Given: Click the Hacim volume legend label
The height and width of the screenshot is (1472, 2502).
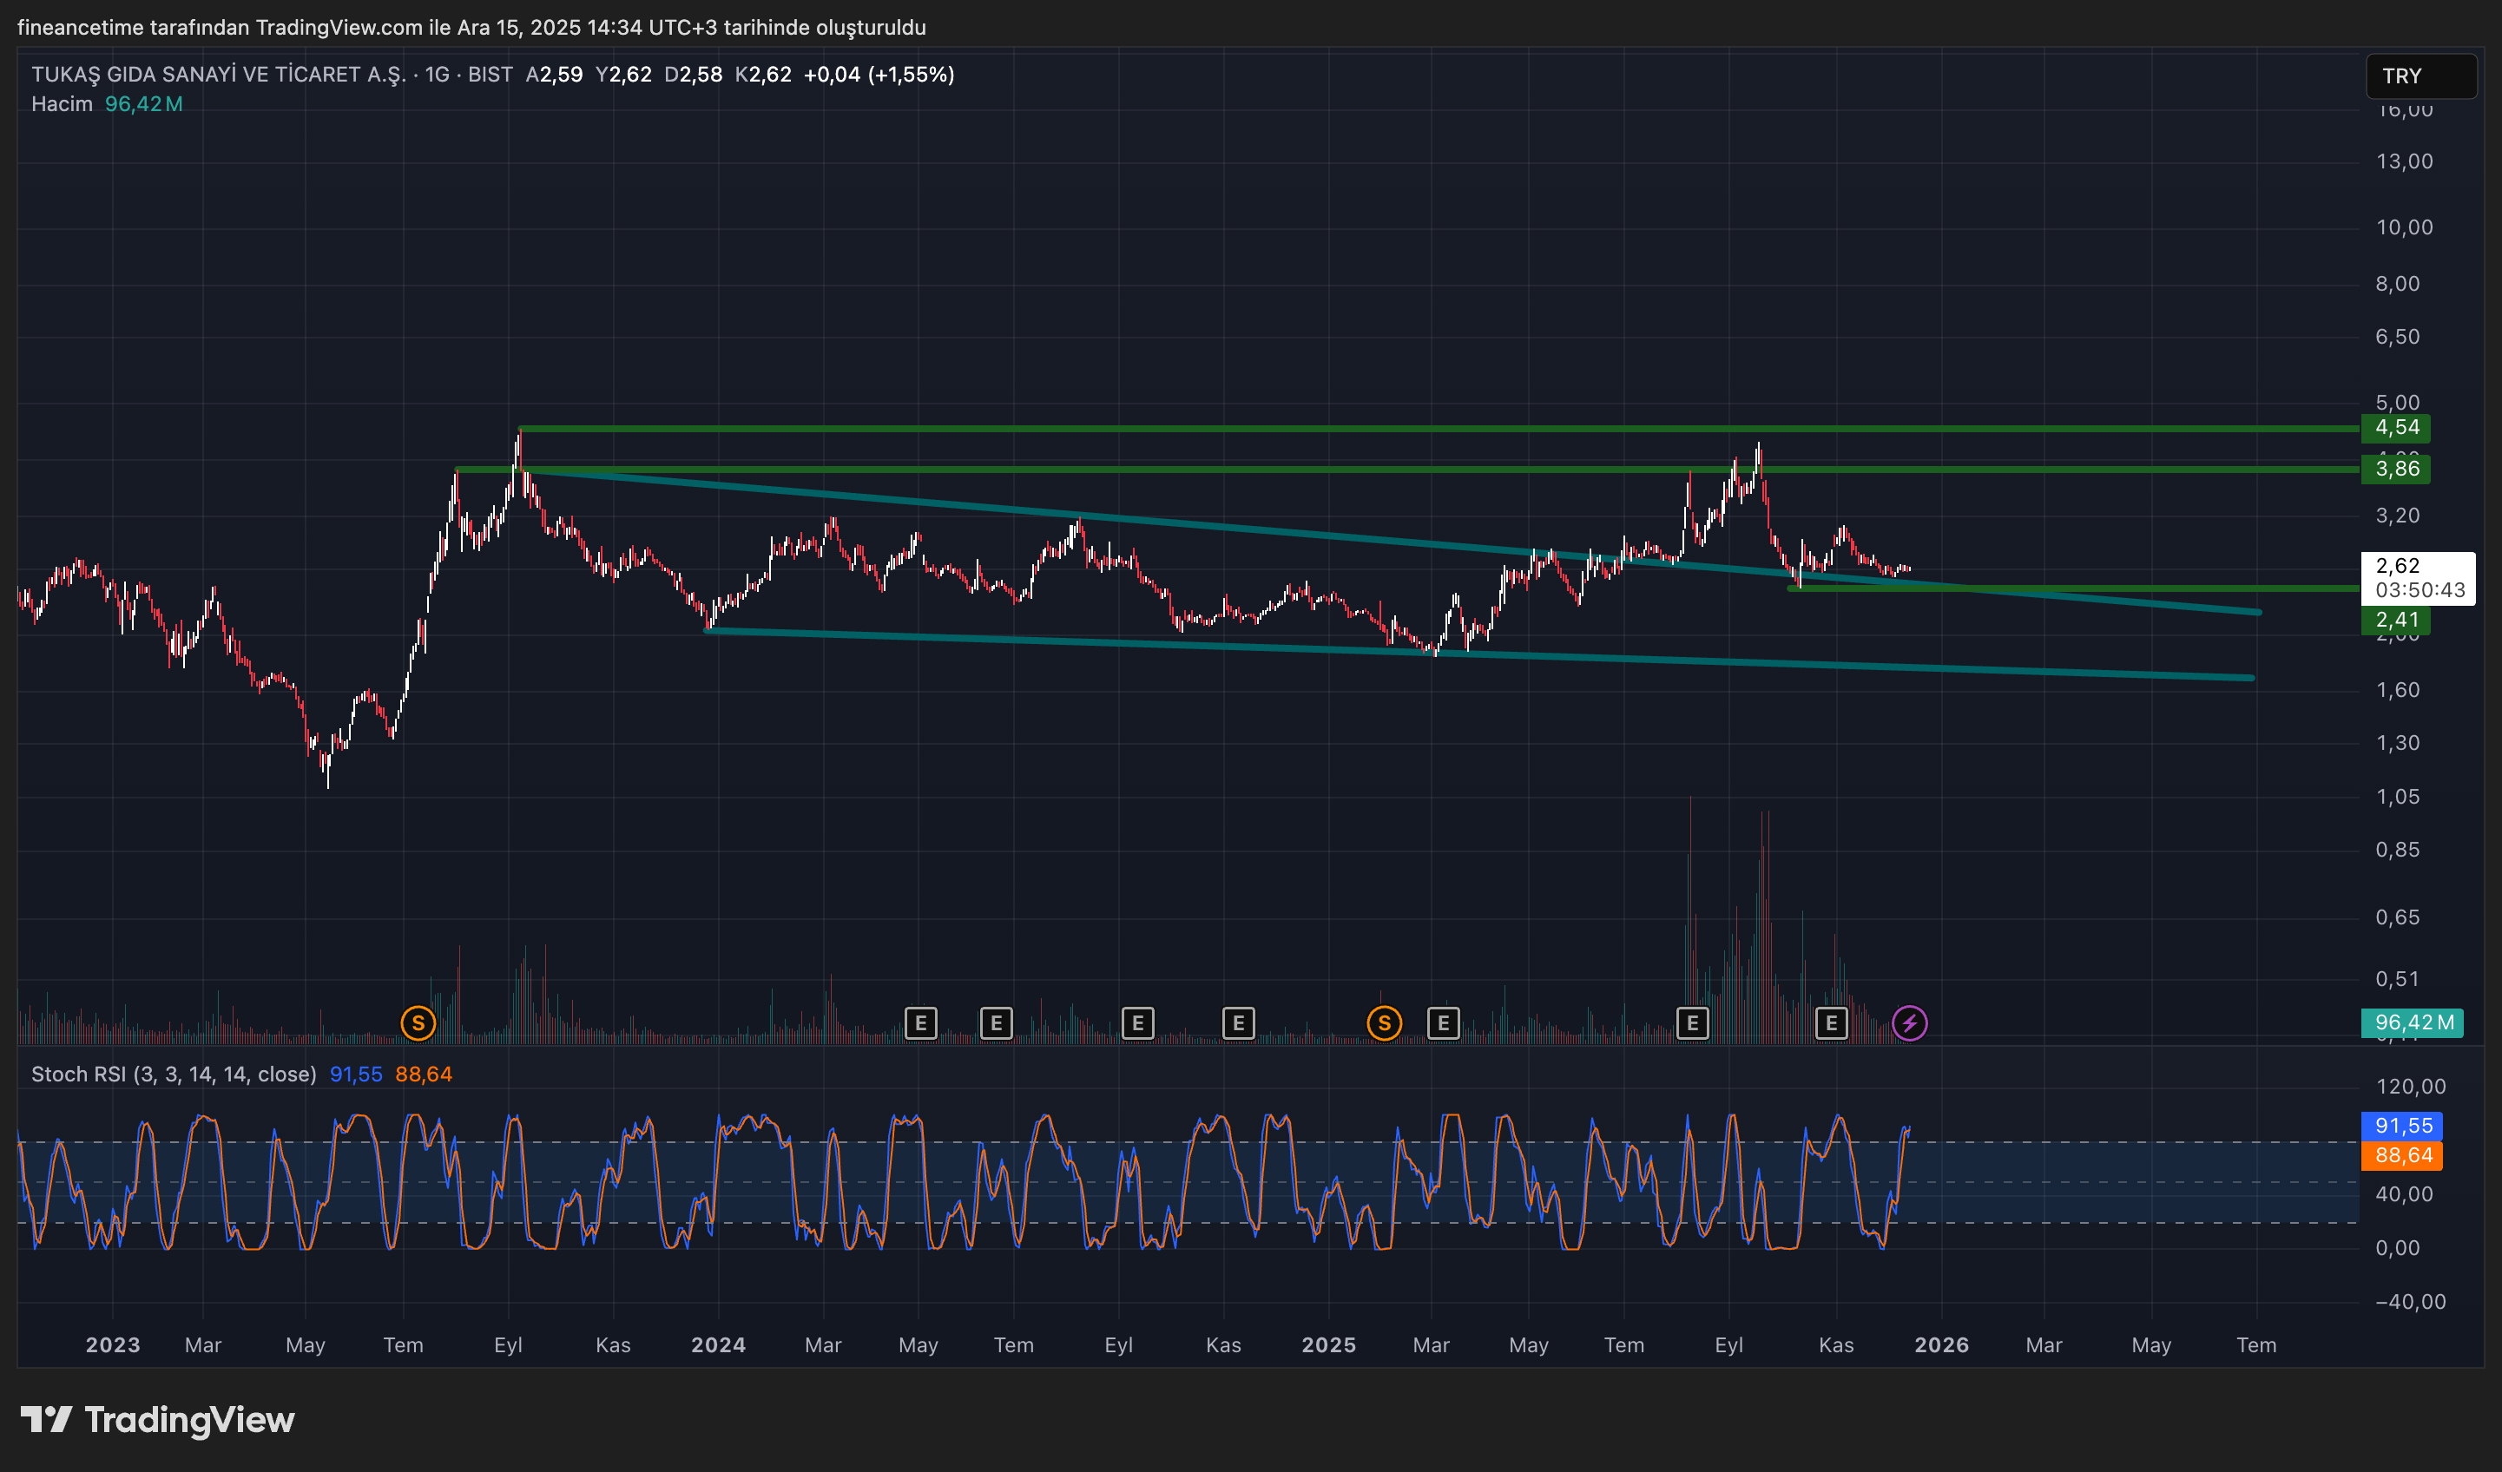Looking at the screenshot, I should click(x=62, y=104).
